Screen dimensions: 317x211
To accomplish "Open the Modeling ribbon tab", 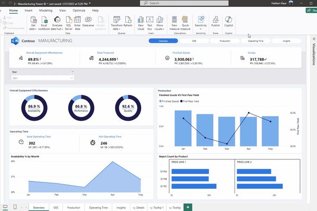I will 45,10.
